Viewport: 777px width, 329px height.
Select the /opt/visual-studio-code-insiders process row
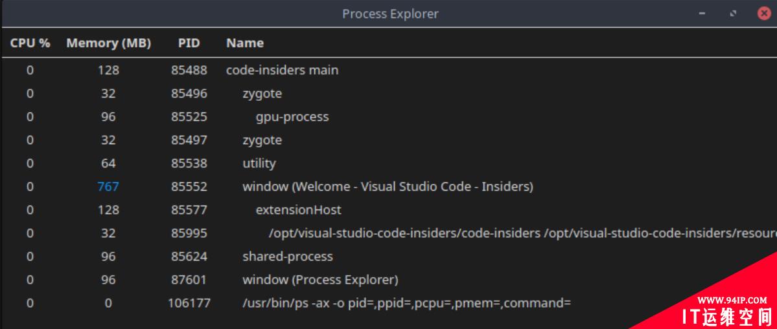coord(389,233)
